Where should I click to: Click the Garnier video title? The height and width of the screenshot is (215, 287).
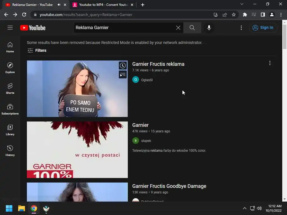click(x=140, y=125)
